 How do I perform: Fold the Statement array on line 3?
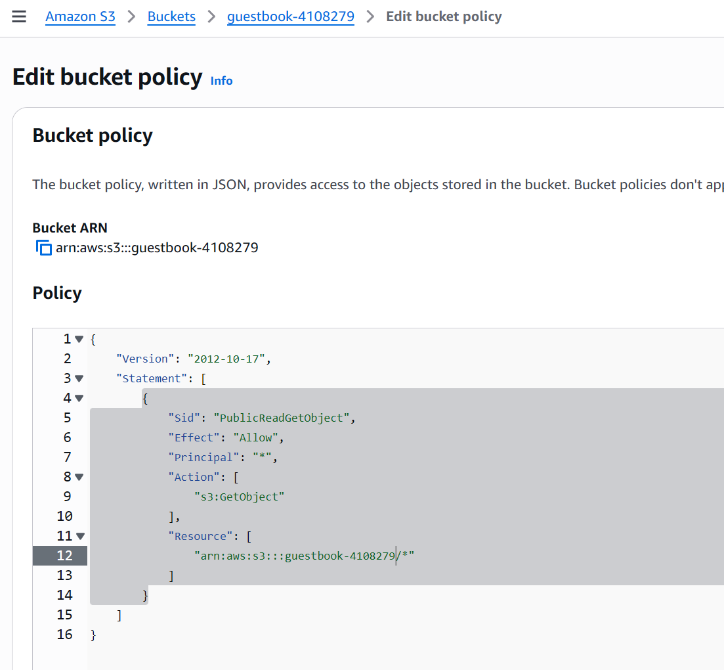[x=79, y=379]
